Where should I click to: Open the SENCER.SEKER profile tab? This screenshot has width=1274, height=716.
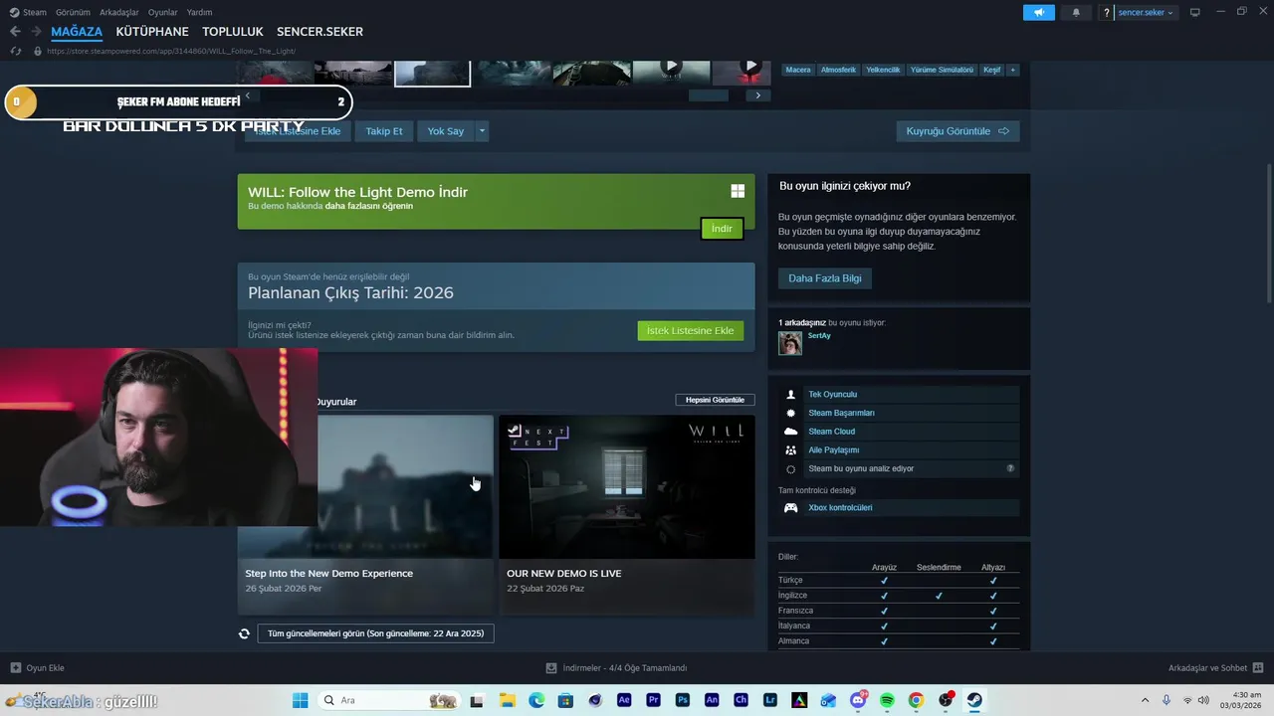319,32
